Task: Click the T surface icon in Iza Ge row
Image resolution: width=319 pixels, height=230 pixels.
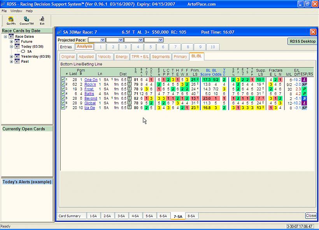Action: tap(130, 107)
